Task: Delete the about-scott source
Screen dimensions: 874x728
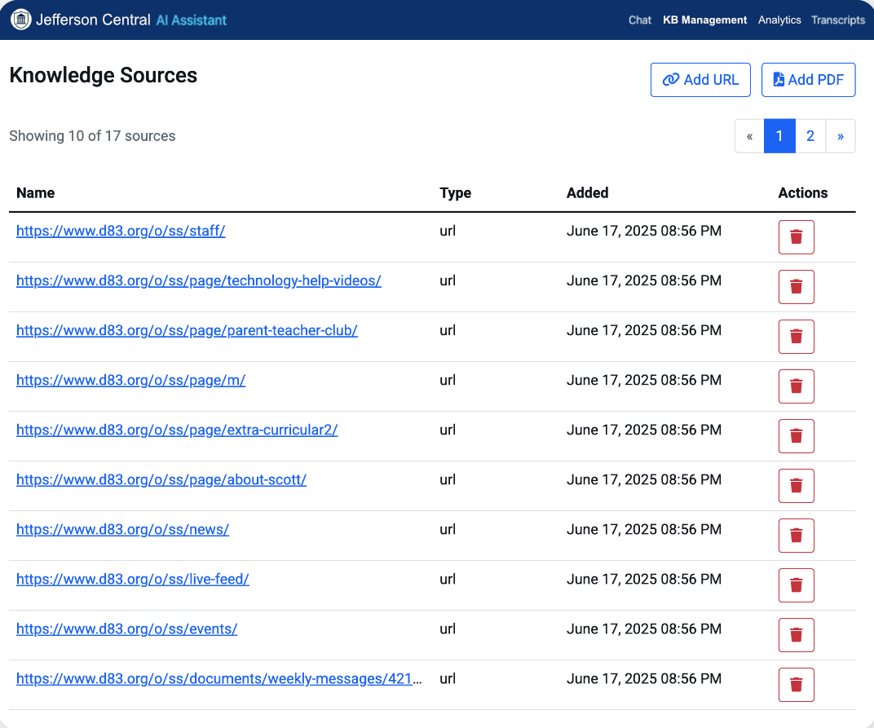Action: coord(796,486)
